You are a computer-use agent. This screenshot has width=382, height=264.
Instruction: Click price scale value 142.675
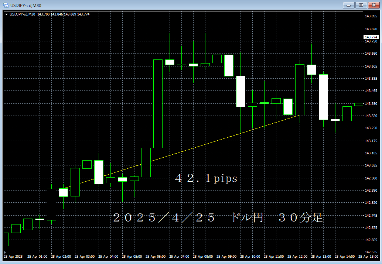click(371, 227)
